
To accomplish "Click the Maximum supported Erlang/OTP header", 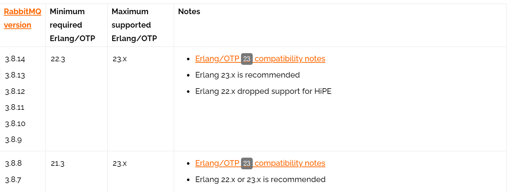I will pyautogui.click(x=134, y=25).
